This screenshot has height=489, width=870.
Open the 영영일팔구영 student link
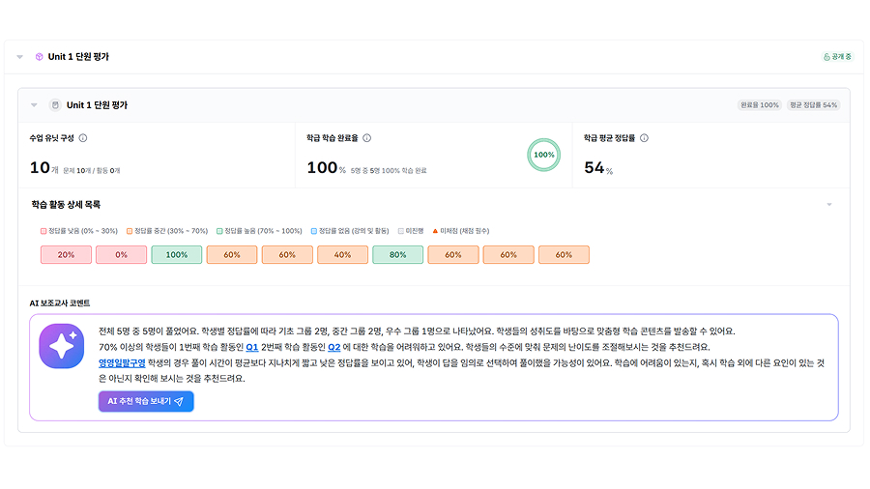coord(121,362)
